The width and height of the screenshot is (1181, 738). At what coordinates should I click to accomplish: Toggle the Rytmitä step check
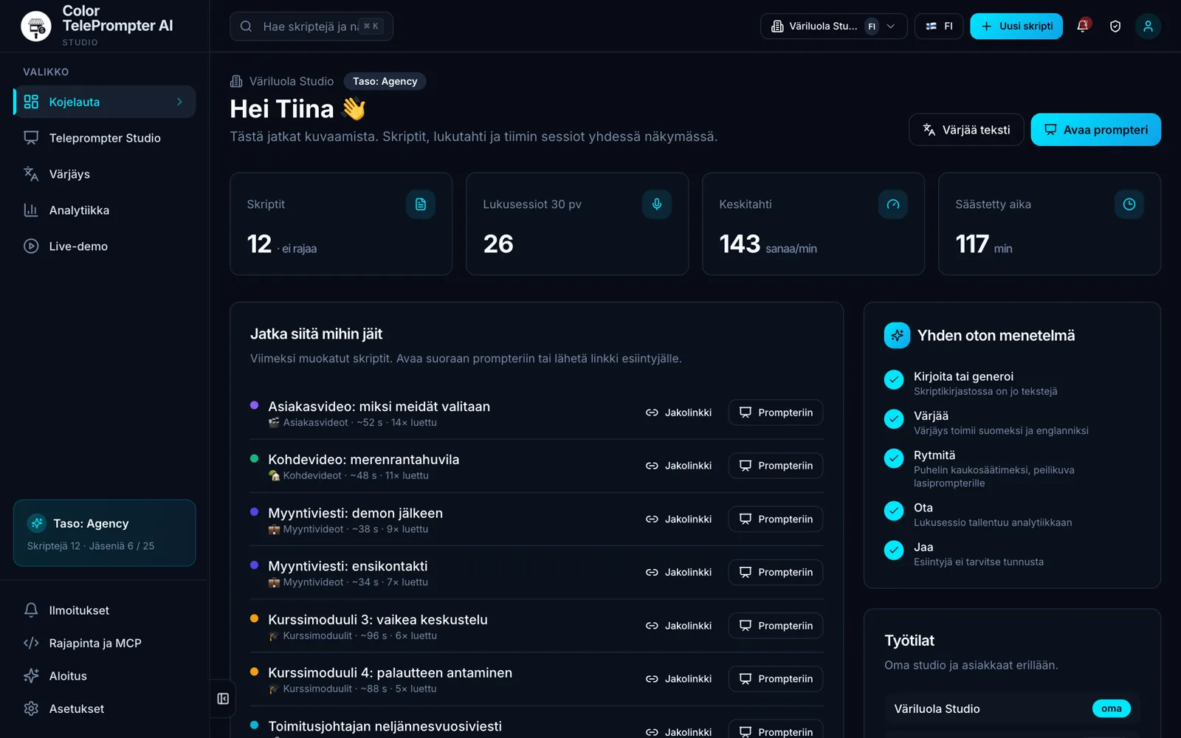[x=894, y=458]
